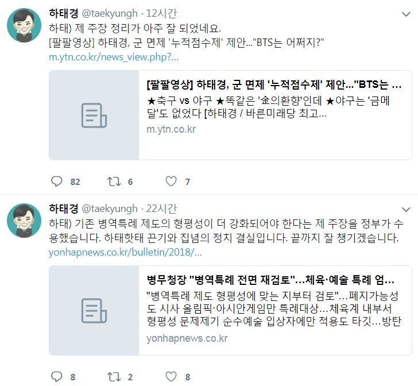This screenshot has width=418, height=386.
Task: Open profile avatar on the 12시간 tweet
Action: tap(24, 25)
